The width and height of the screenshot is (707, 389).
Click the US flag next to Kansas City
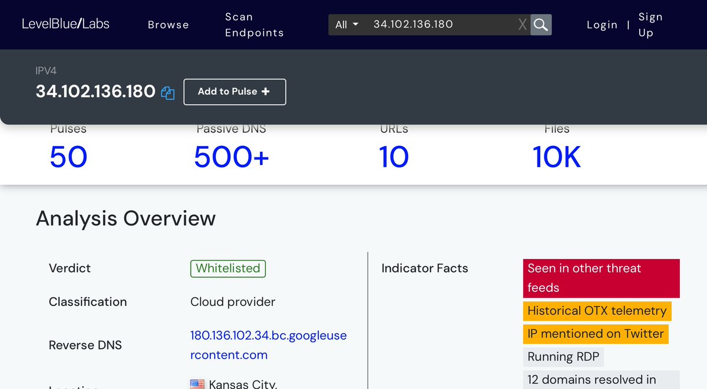(x=197, y=384)
